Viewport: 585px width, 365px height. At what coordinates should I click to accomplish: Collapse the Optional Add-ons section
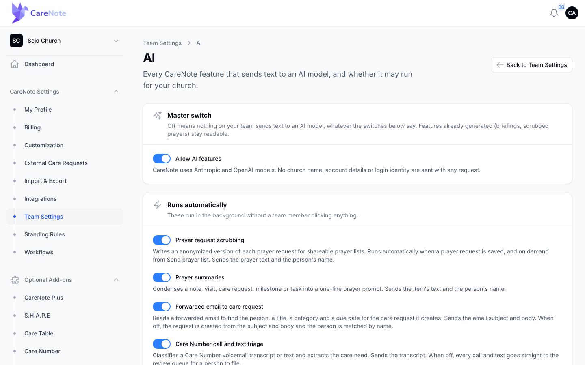65,280
